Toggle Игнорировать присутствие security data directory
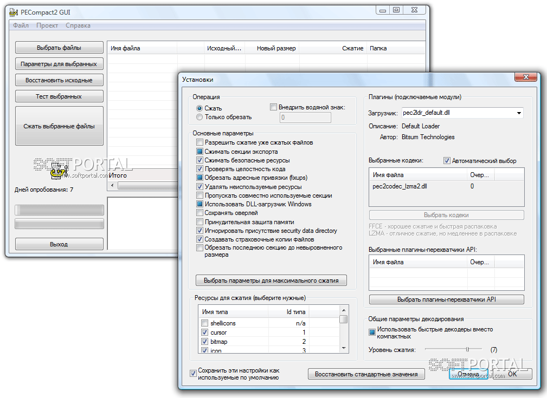This screenshot has width=547, height=398. pyautogui.click(x=200, y=230)
